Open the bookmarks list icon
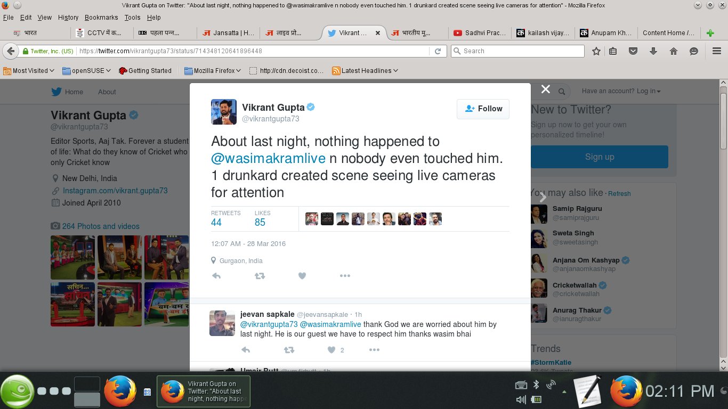Image resolution: width=728 pixels, height=409 pixels. pyautogui.click(x=613, y=51)
